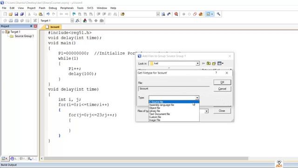Screen dimensions: 298x168
Task: Select Text Document file option
Action: tap(174, 114)
